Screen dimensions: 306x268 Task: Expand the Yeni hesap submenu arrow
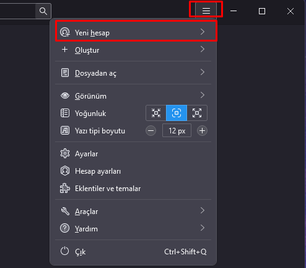[x=203, y=32]
